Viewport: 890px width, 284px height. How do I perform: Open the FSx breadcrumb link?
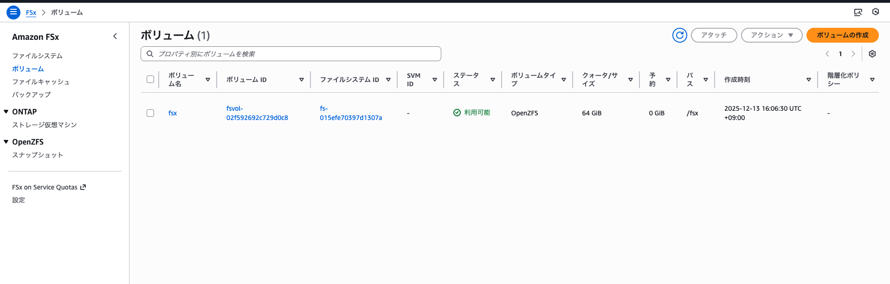tap(31, 13)
